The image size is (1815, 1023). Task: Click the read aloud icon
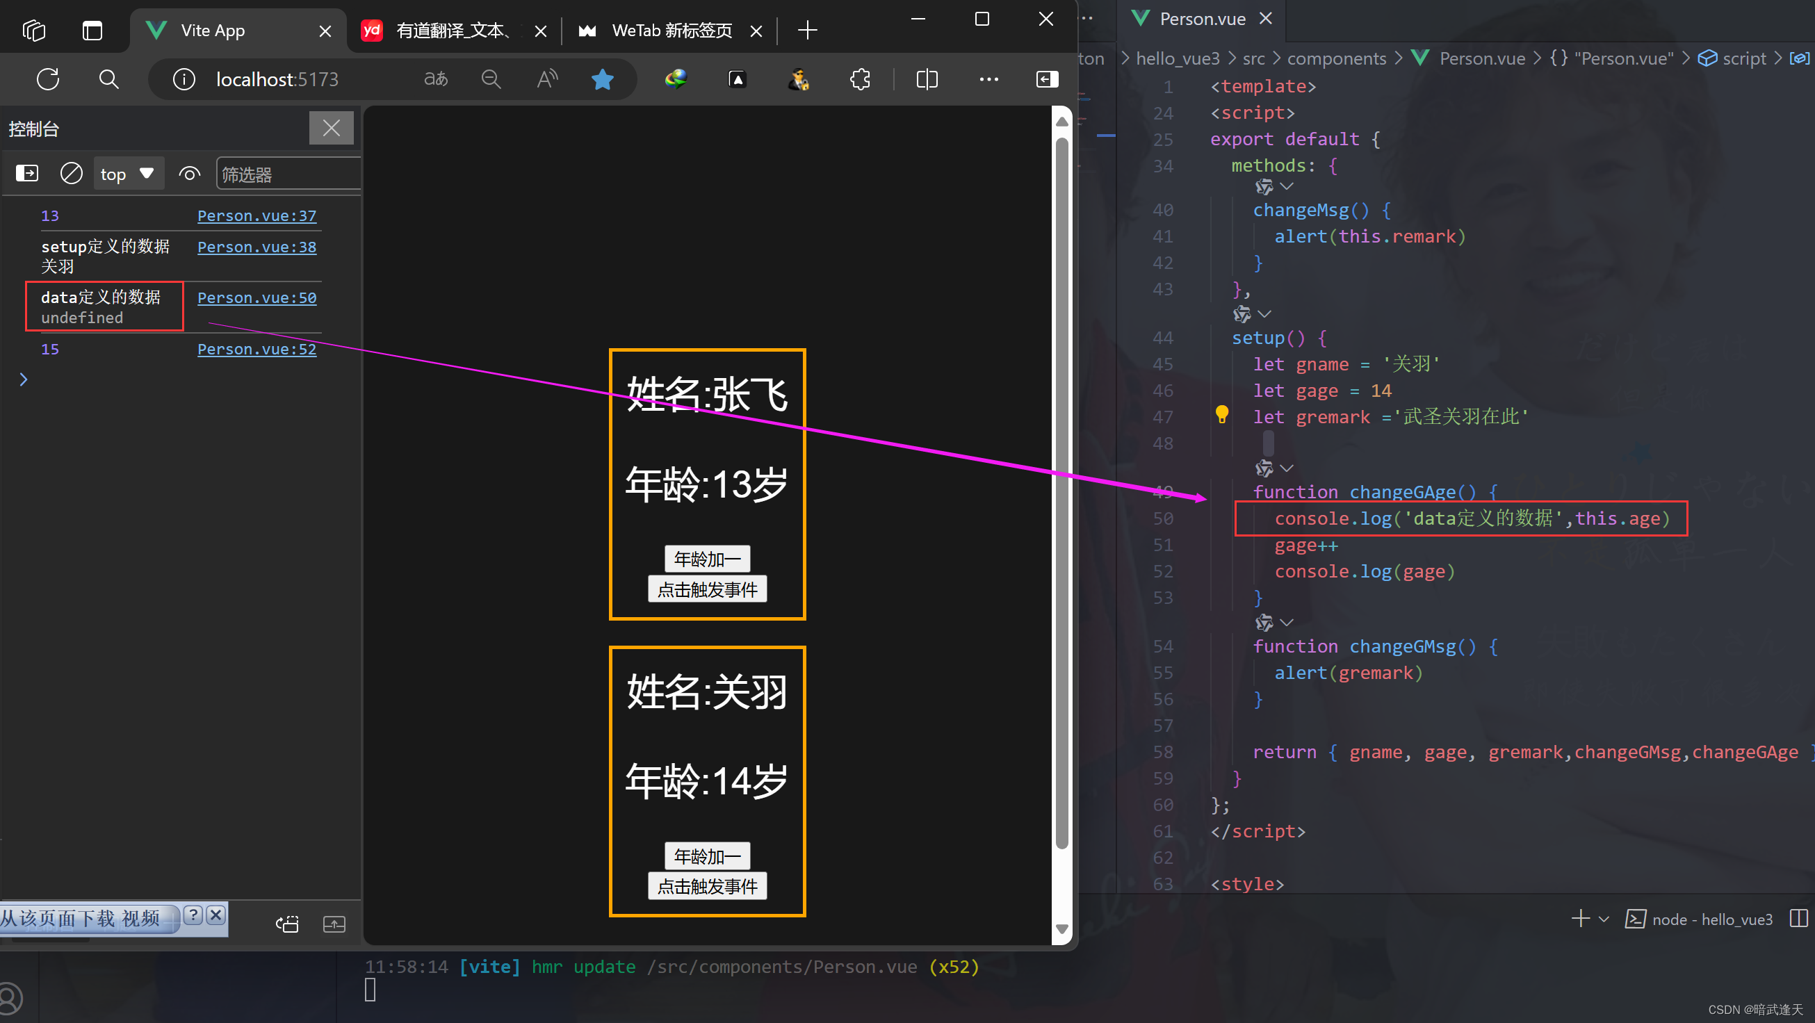(547, 79)
